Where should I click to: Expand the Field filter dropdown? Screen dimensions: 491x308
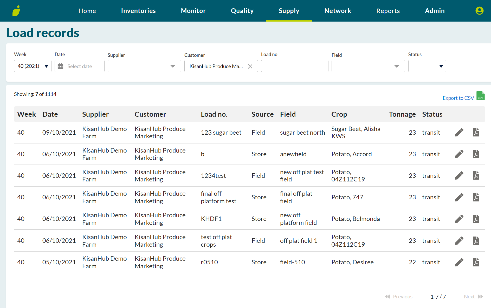[x=368, y=66]
